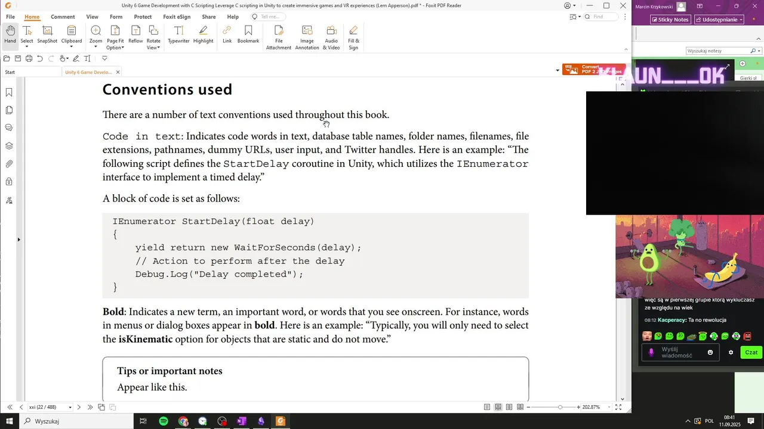
Task: Open the Help ribbon tab
Action: [x=233, y=17]
